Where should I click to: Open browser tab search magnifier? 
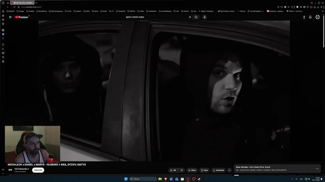[312, 3]
